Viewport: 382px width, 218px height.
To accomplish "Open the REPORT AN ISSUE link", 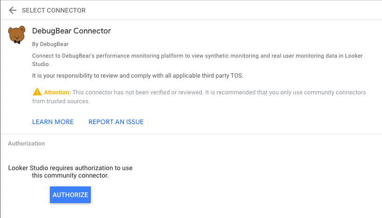I will tap(116, 122).
